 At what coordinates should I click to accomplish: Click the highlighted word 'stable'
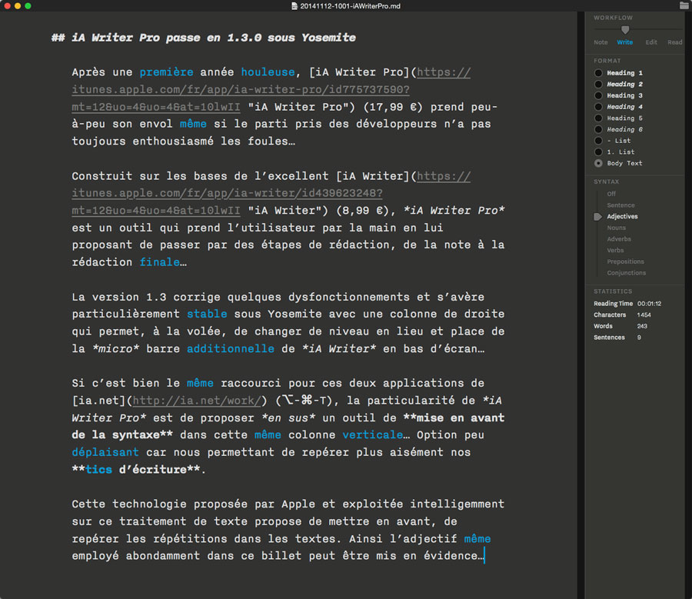click(207, 314)
